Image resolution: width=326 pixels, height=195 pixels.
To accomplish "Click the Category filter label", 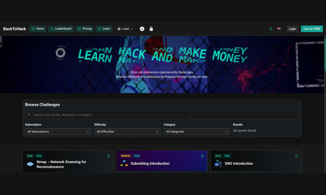I will click(x=169, y=125).
